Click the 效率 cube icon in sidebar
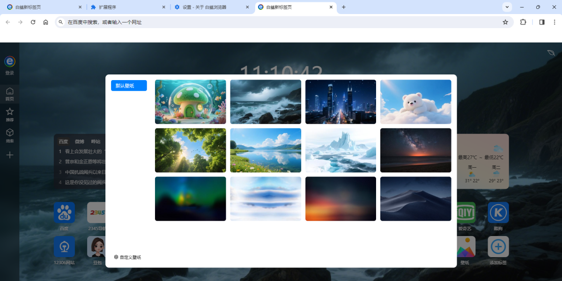Viewport: 562px width, 281px height. pos(9,134)
